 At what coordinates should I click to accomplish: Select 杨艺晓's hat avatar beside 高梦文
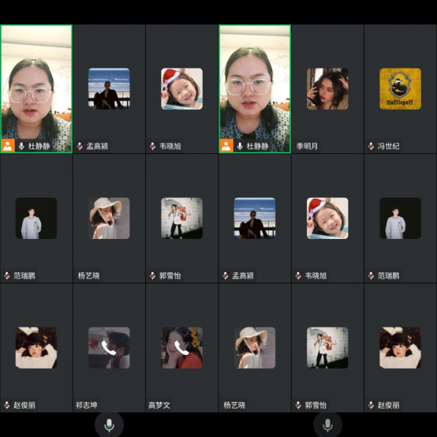click(255, 348)
